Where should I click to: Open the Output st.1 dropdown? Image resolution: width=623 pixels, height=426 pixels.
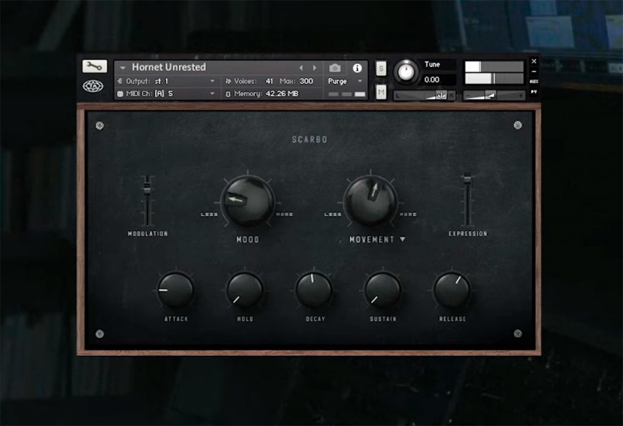(x=212, y=81)
